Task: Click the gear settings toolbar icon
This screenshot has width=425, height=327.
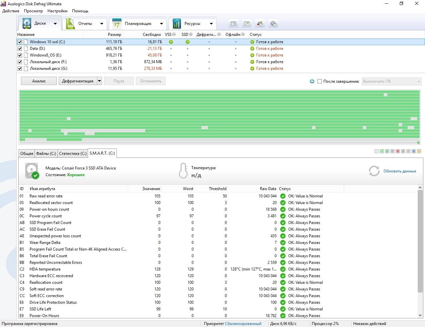Action: coord(273,24)
